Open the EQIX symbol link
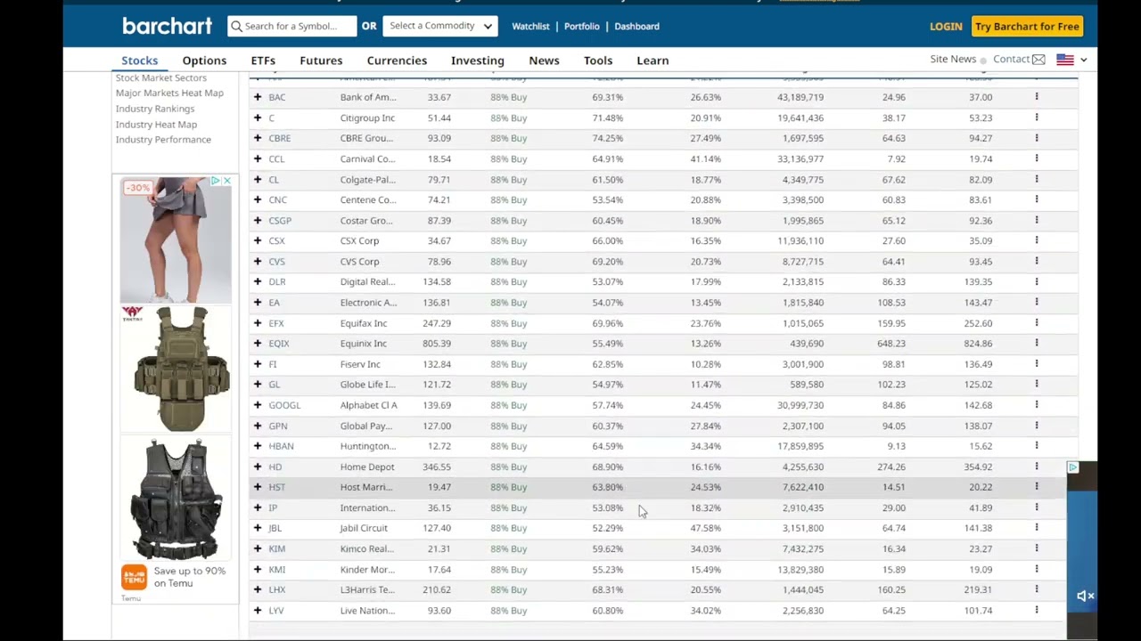The width and height of the screenshot is (1141, 641). click(279, 344)
